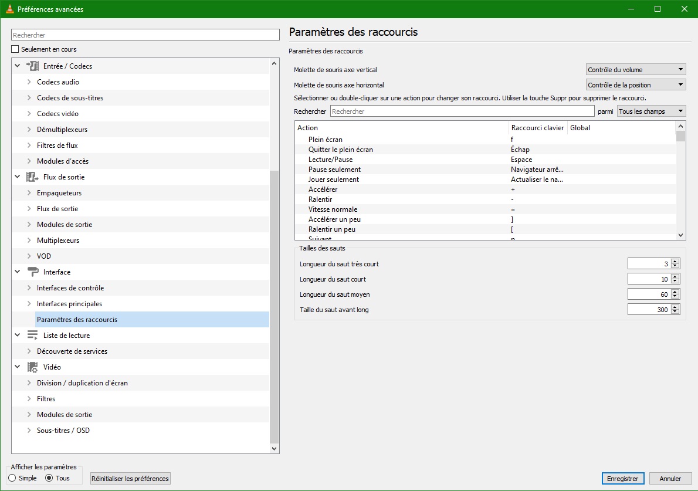Click the Entrée / Codecs category icon
698x491 pixels.
[32, 66]
